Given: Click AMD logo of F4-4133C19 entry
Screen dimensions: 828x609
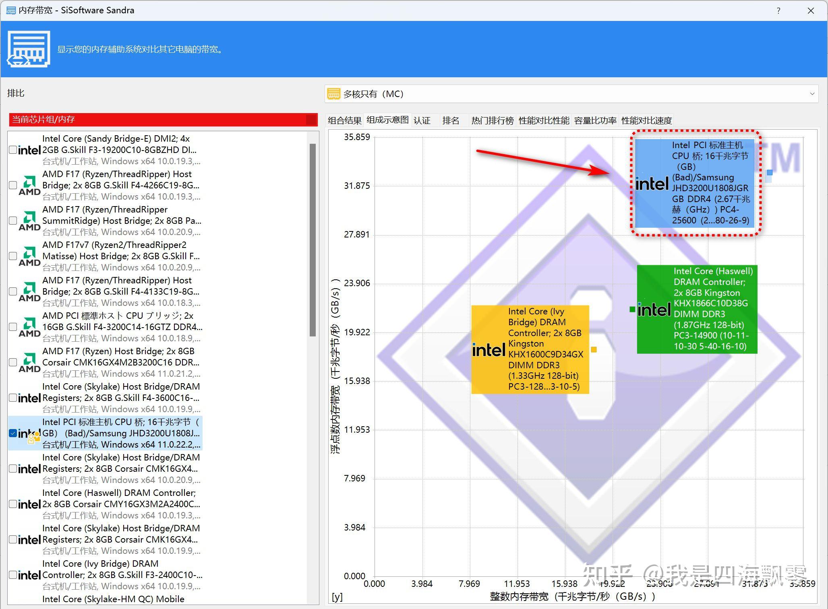Looking at the screenshot, I should click(x=29, y=292).
